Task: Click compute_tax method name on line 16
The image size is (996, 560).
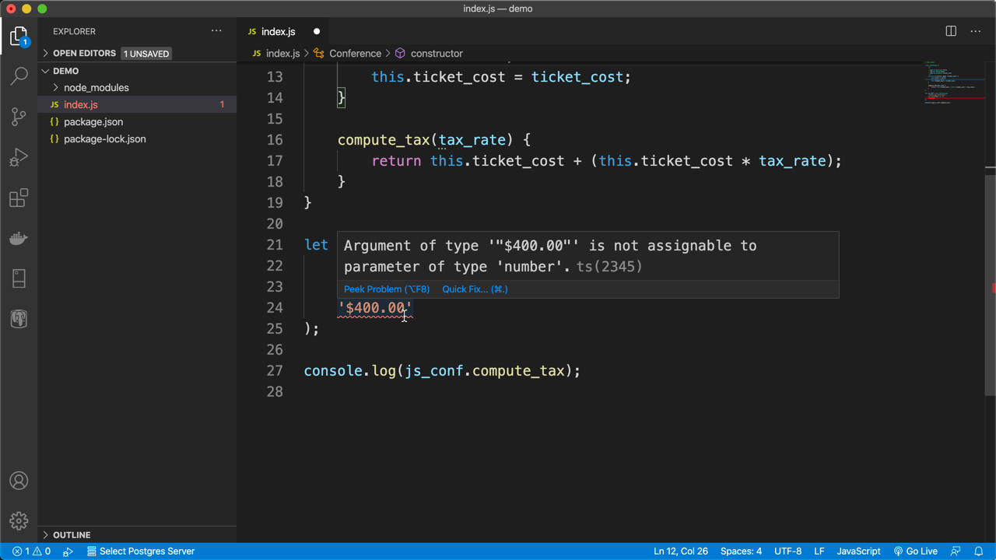Action: [384, 140]
